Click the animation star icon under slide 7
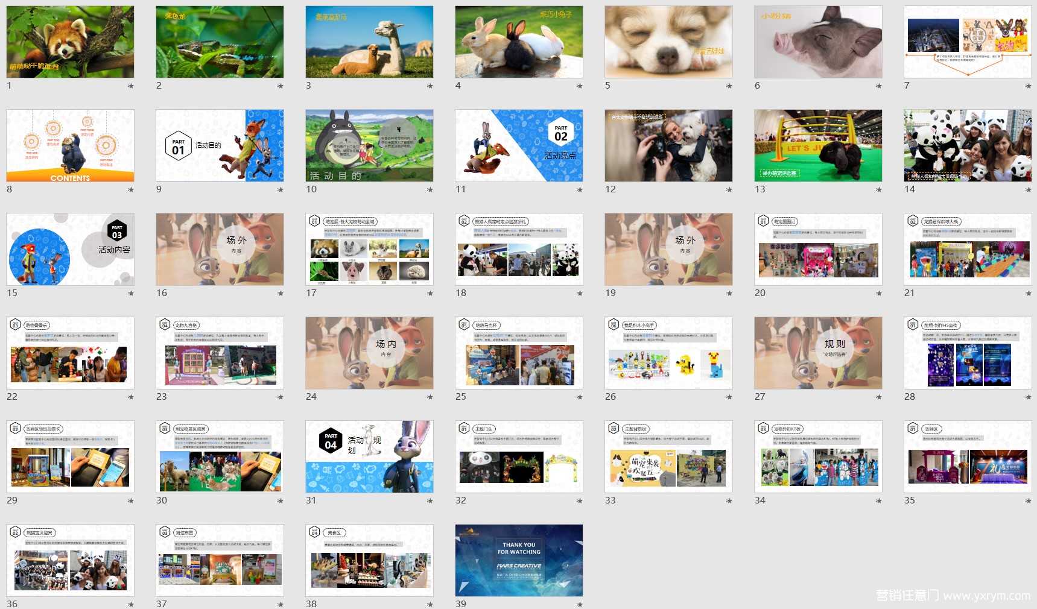 1029,86
